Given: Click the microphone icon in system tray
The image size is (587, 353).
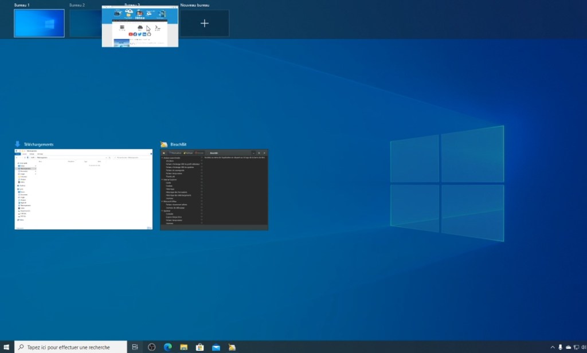Looking at the screenshot, I should tap(560, 347).
